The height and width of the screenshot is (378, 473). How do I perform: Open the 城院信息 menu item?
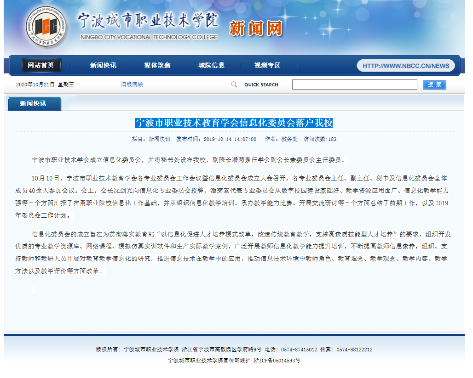coord(212,65)
